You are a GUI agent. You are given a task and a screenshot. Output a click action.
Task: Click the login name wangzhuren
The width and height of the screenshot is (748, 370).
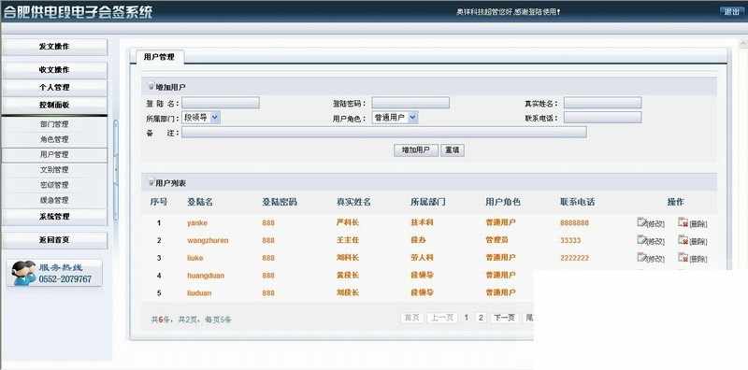[x=208, y=240]
